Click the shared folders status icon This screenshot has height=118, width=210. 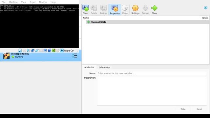point(41,50)
